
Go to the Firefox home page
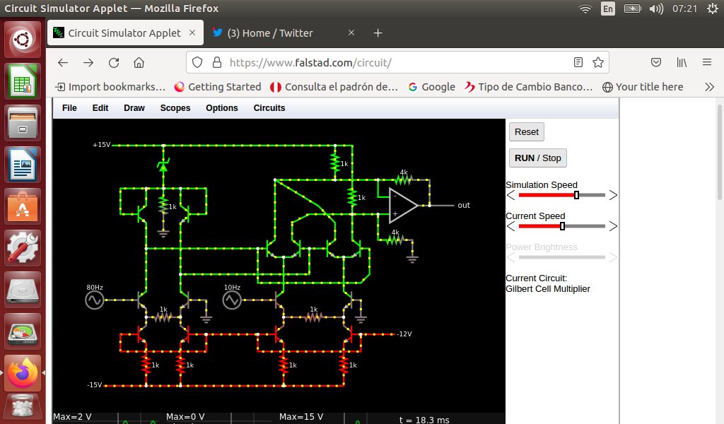[139, 63]
